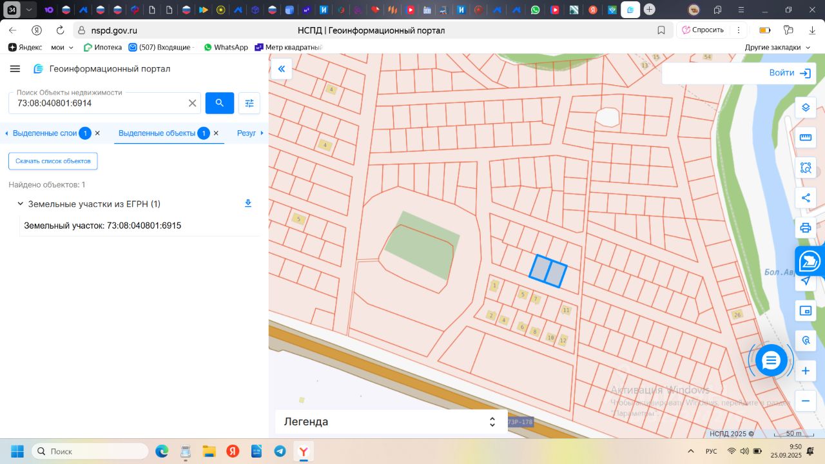Zoom in on the map

coord(805,371)
